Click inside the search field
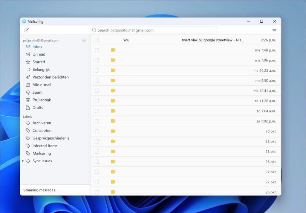306x213 pixels. pyautogui.click(x=154, y=30)
